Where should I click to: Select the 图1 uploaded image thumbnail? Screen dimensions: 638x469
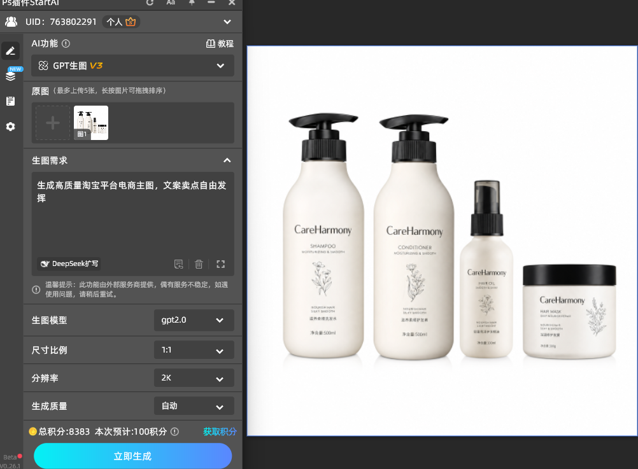coord(91,123)
